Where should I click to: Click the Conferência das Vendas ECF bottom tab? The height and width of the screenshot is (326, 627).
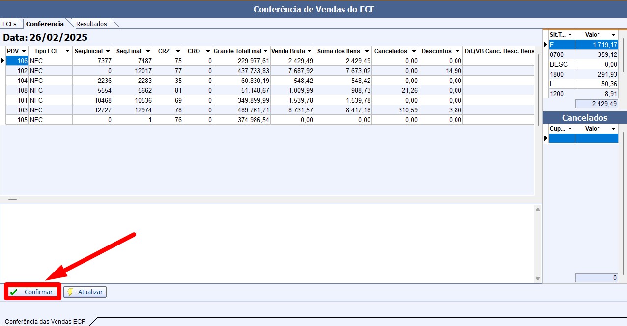point(45,322)
